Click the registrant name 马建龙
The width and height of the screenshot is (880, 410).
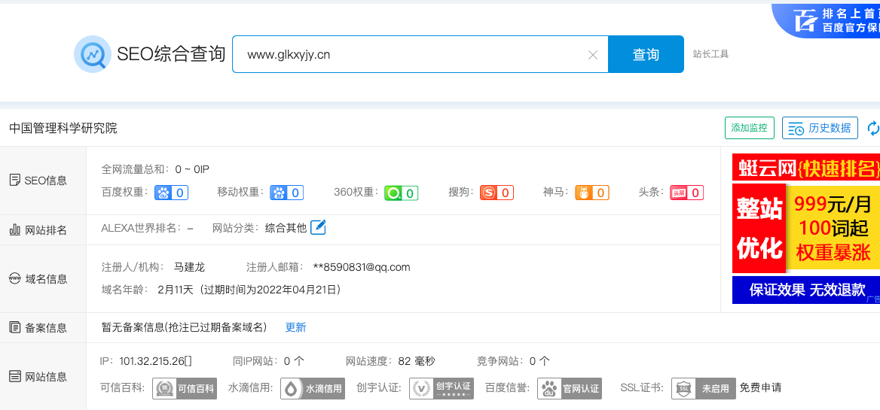coord(189,267)
